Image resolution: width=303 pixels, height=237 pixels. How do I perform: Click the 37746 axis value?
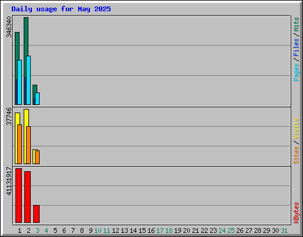click(9, 116)
